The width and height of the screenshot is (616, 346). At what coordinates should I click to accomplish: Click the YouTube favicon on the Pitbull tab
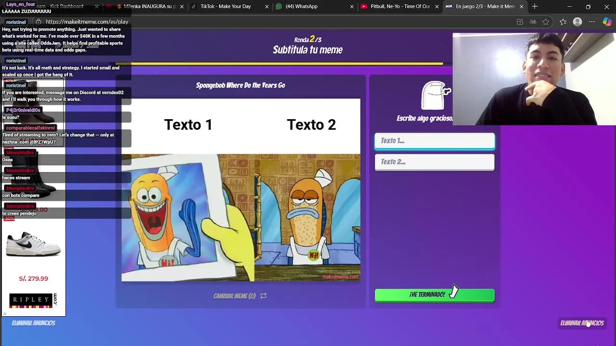364,6
